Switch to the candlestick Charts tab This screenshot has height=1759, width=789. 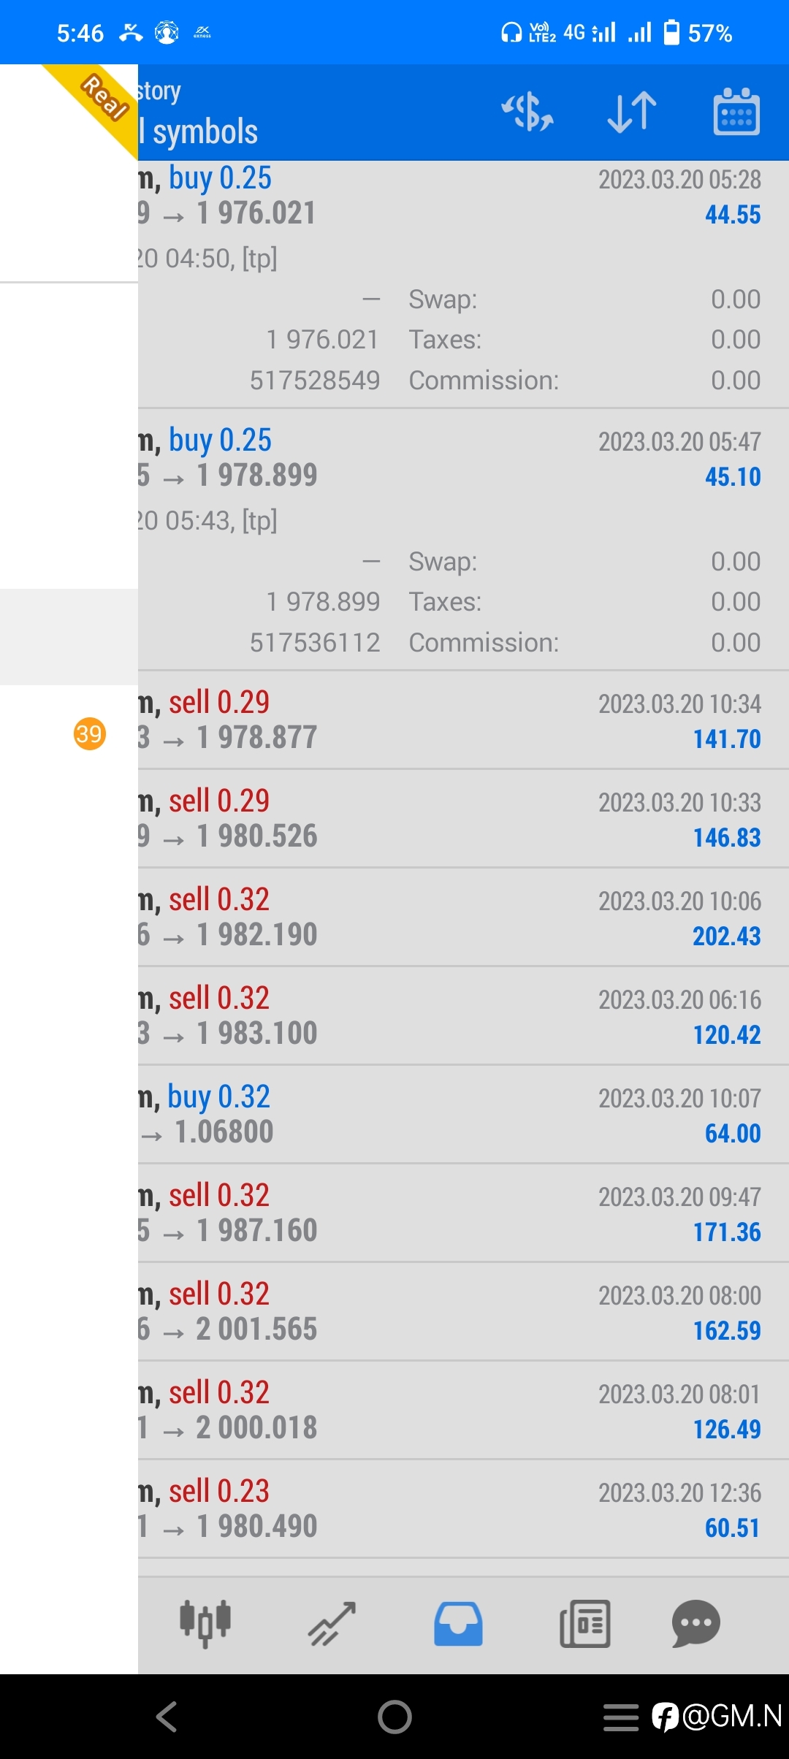point(205,1623)
